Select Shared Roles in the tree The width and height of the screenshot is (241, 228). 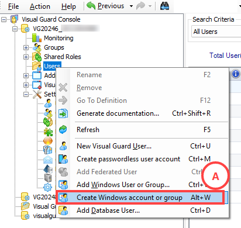tap(63, 57)
